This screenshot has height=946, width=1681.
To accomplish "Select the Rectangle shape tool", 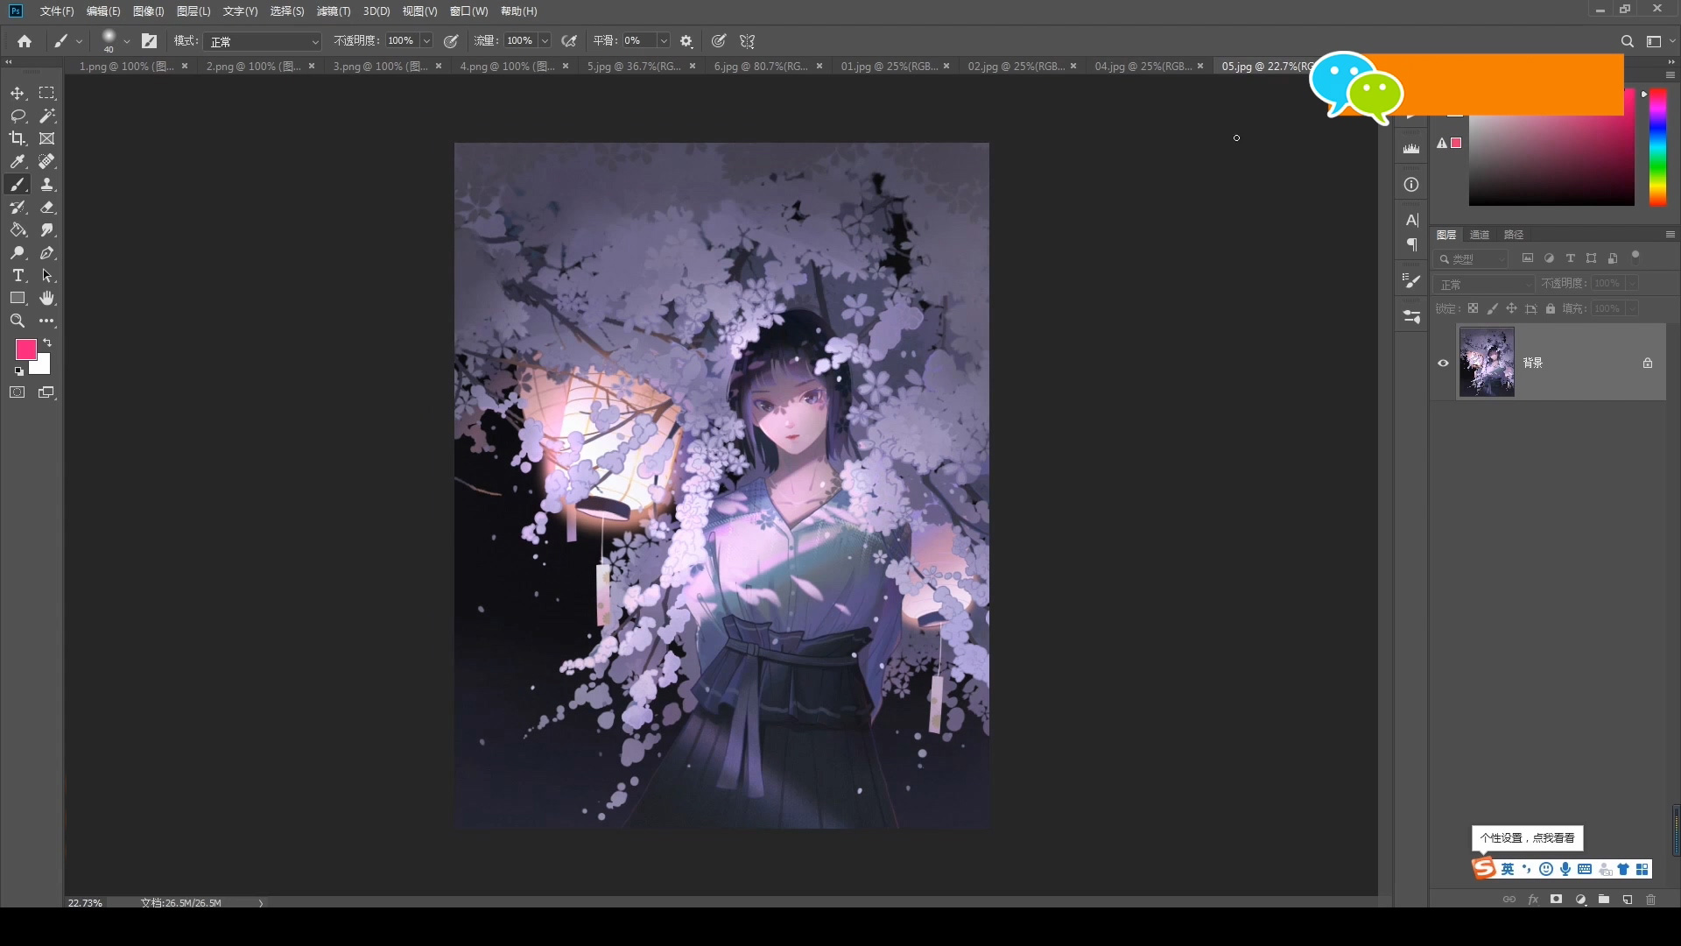I will click(18, 298).
